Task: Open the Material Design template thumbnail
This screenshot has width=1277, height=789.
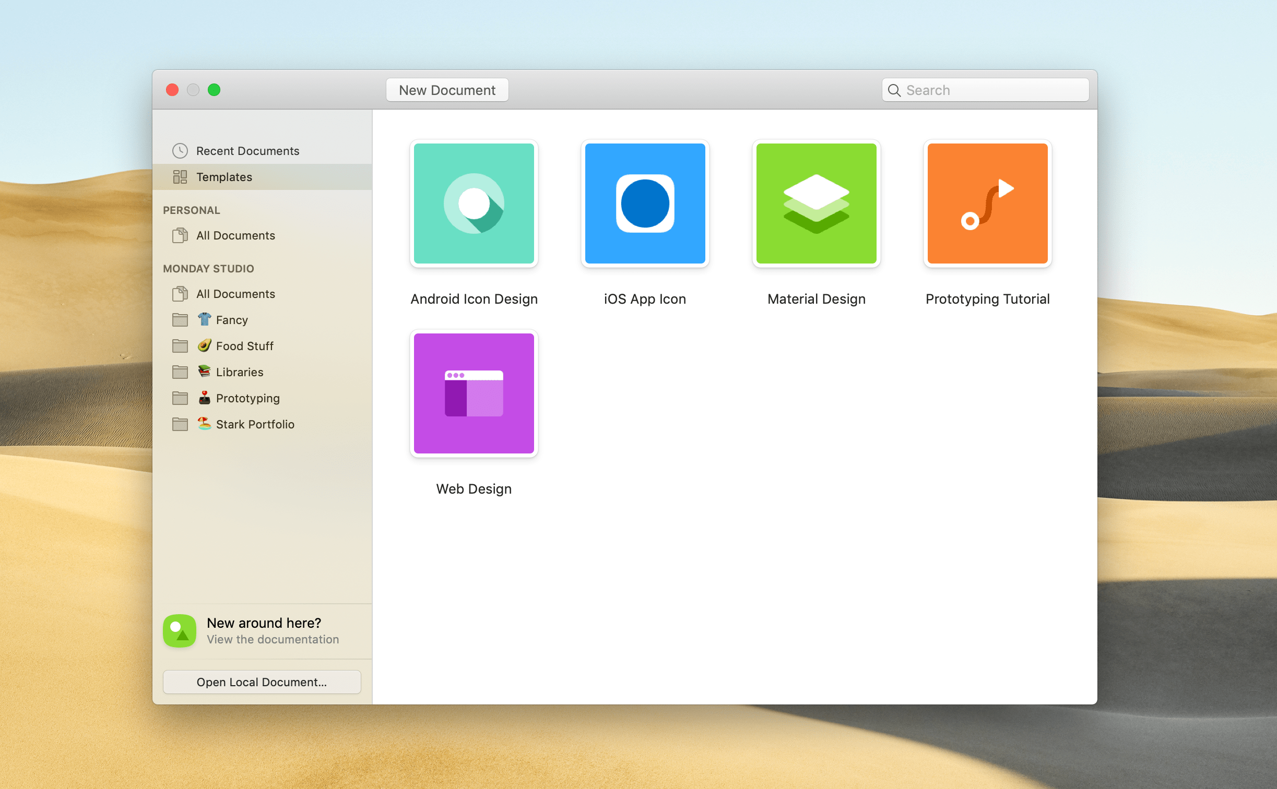Action: pos(816,204)
